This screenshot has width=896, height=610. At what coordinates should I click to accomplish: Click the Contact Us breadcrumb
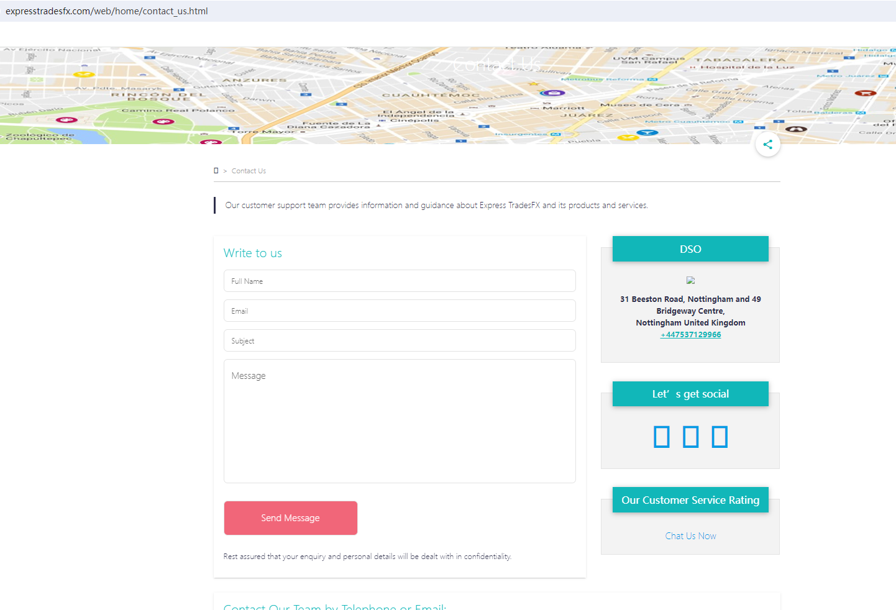pyautogui.click(x=249, y=171)
